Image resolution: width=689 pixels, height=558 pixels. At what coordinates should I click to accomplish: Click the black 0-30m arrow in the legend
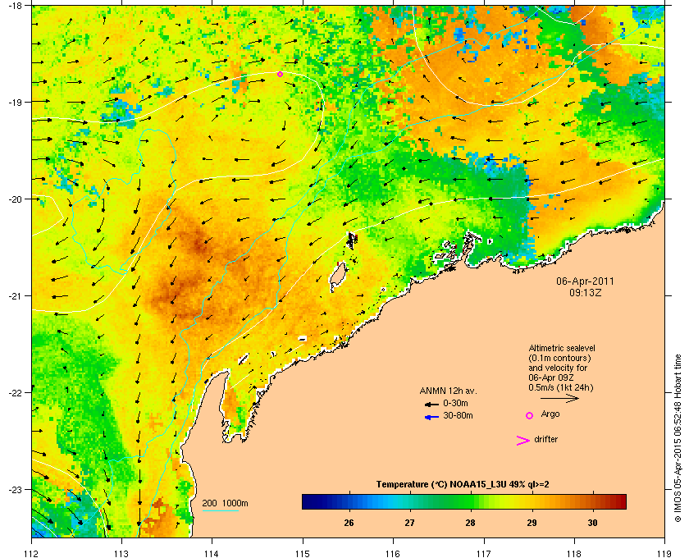(x=432, y=404)
